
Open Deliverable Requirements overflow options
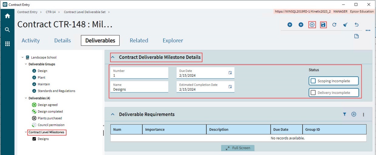coord(364,115)
